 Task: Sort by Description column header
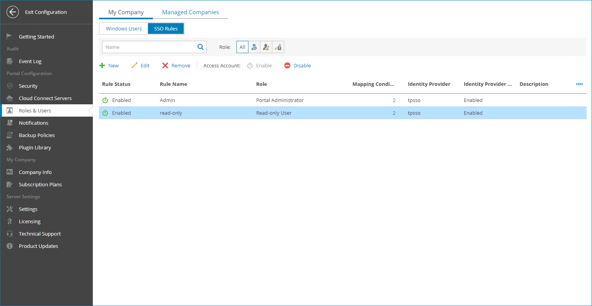click(x=534, y=84)
